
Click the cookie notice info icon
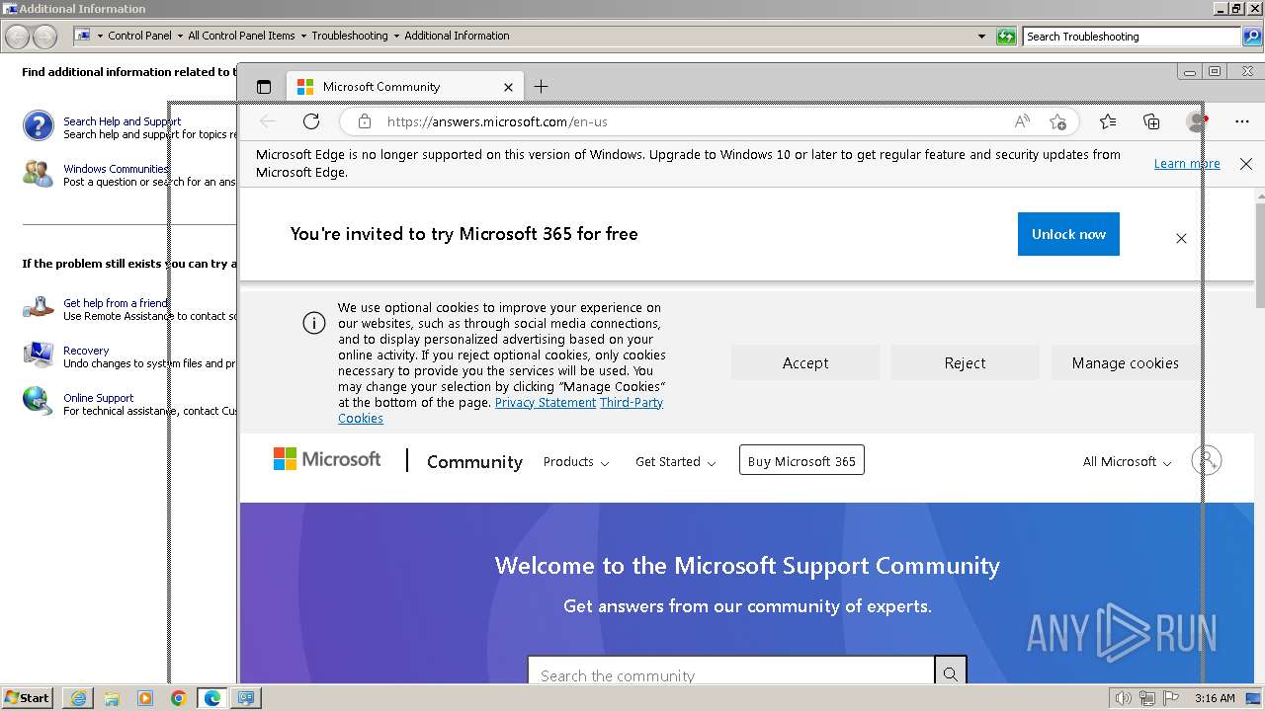(x=314, y=323)
